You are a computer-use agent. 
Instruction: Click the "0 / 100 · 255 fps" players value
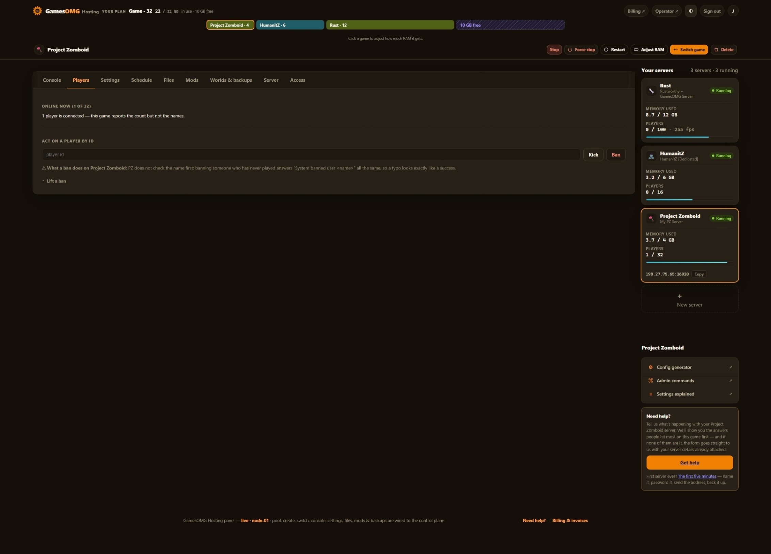[x=670, y=129]
